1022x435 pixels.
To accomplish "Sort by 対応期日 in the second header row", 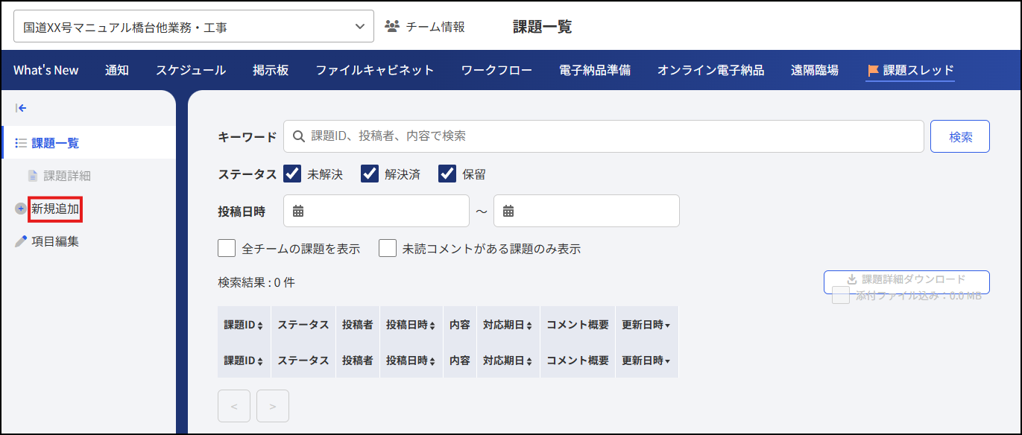I will click(508, 361).
